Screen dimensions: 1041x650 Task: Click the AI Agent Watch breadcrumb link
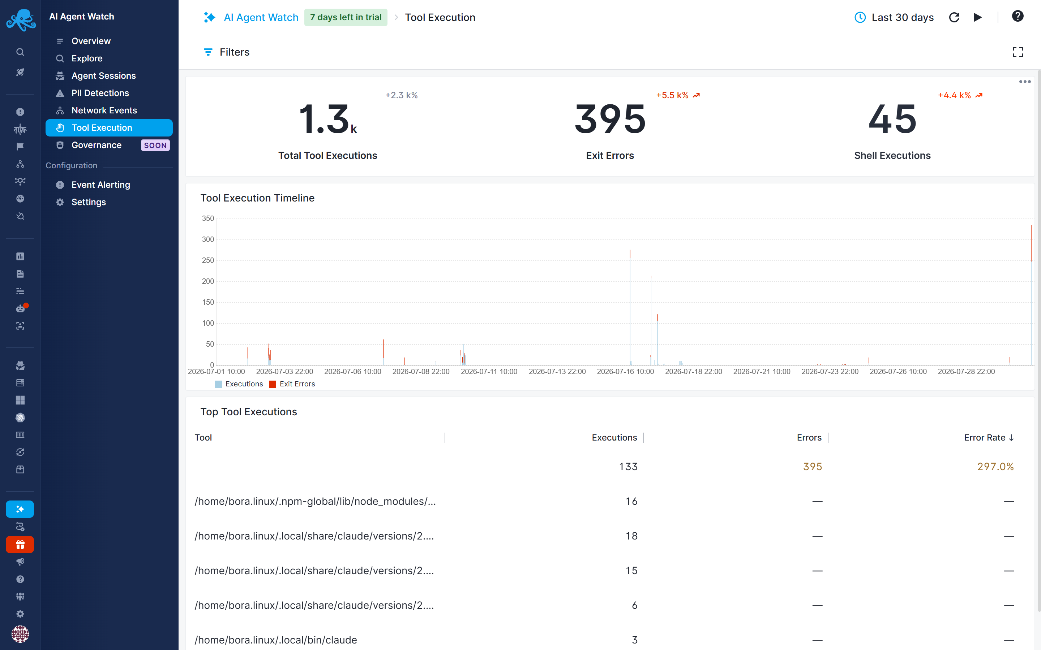261,17
